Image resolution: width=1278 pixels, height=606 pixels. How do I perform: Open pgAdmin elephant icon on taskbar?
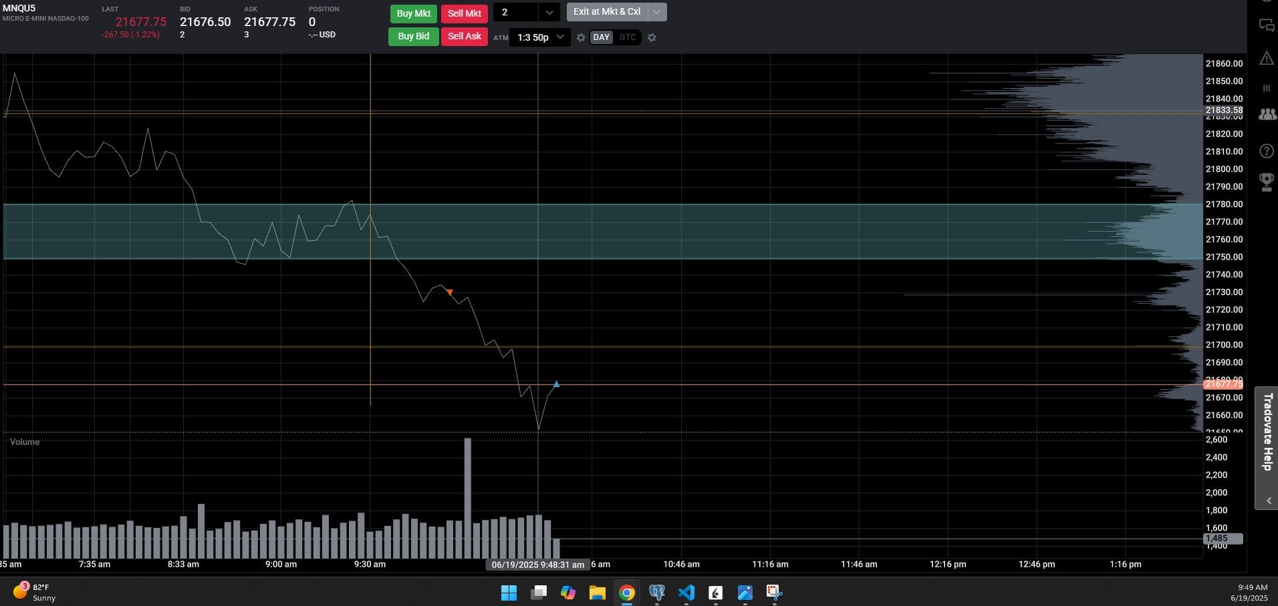[x=656, y=592]
